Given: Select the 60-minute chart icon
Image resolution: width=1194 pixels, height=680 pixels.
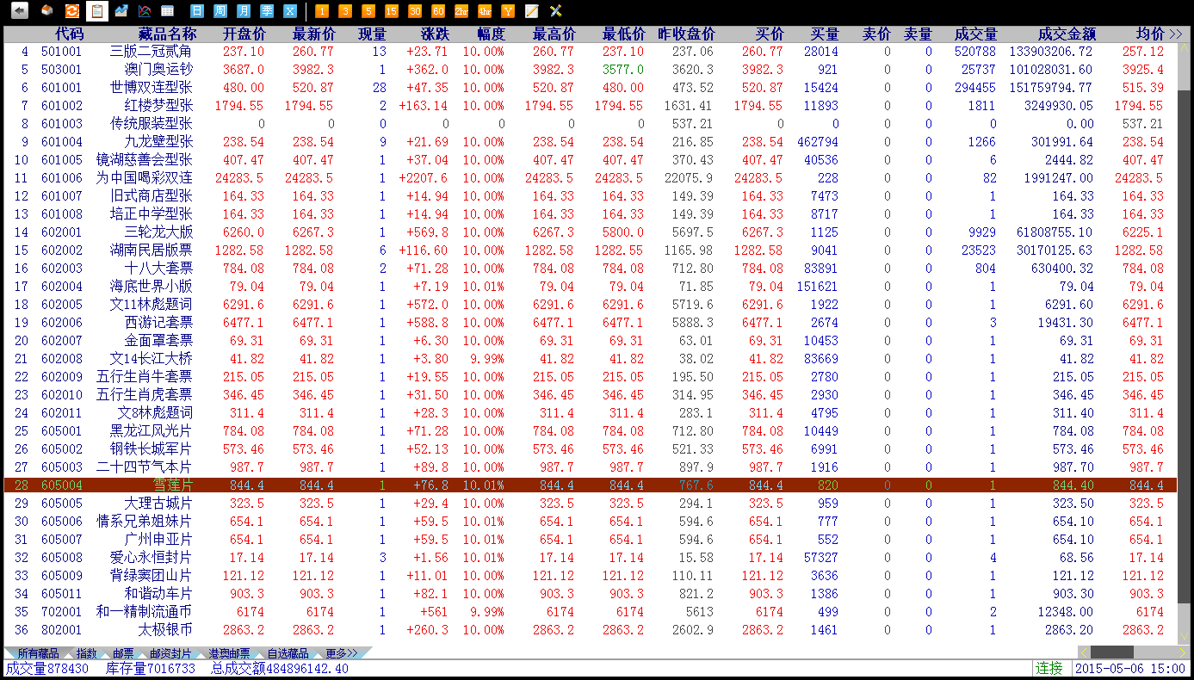Looking at the screenshot, I should (x=437, y=11).
